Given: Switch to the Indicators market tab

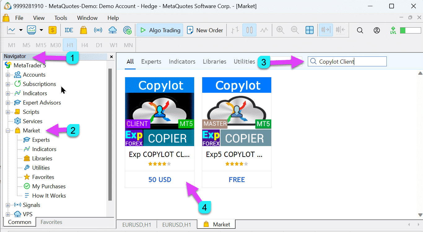Looking at the screenshot, I should coord(182,61).
